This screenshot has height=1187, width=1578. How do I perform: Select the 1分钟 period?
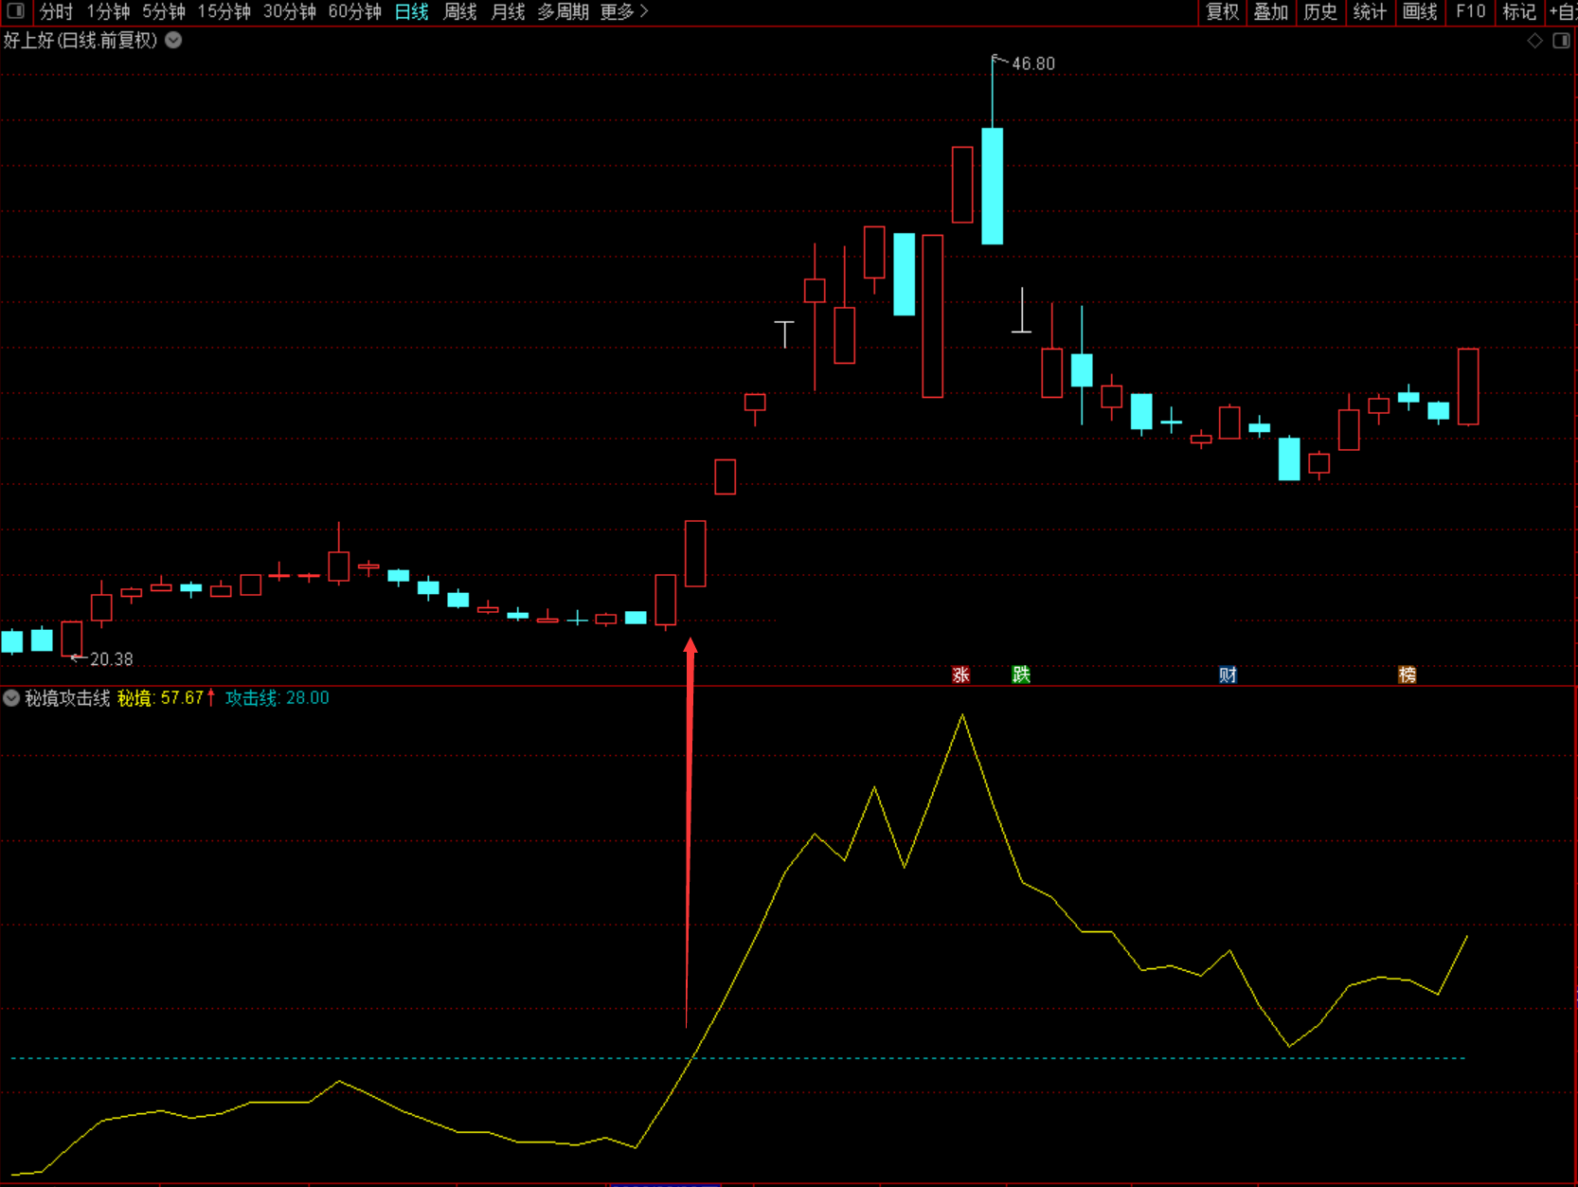tap(108, 11)
